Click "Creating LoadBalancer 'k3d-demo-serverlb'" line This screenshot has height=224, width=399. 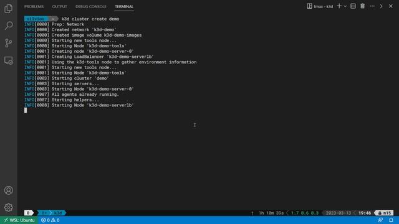coord(89,57)
